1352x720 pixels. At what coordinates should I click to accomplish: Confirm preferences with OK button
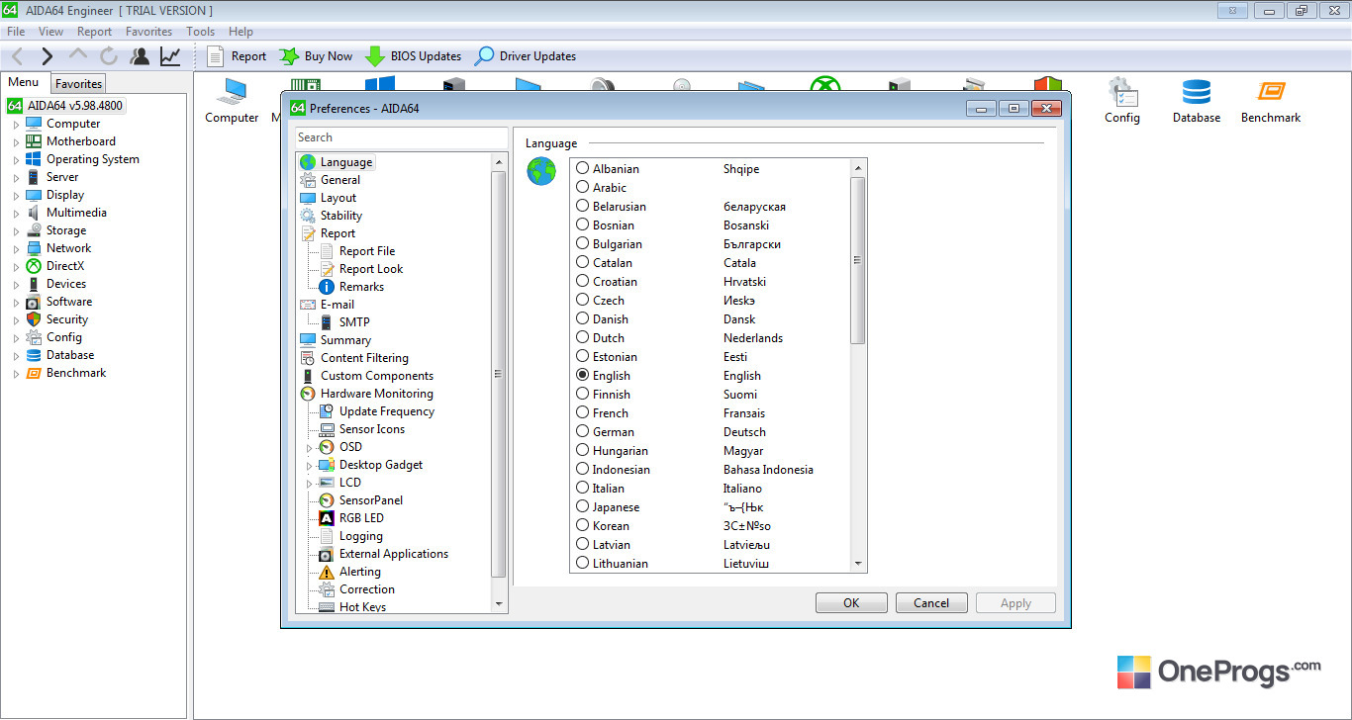tap(851, 603)
